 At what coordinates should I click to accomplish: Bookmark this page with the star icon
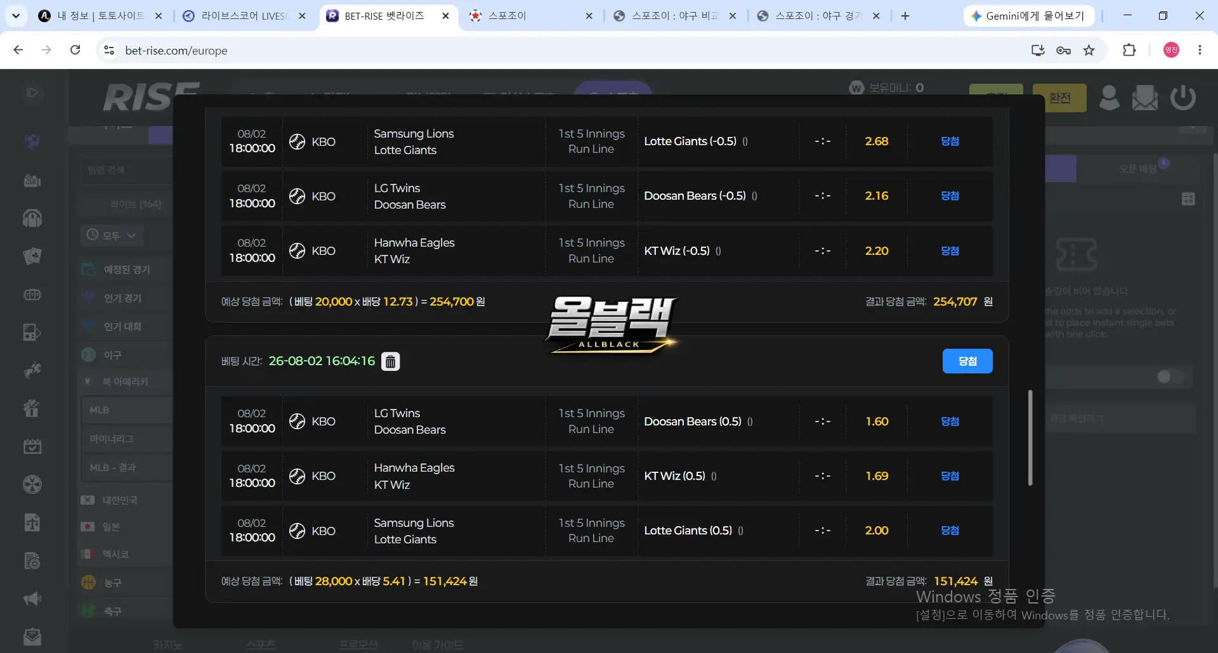1089,50
